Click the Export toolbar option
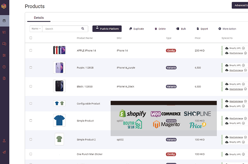The height and width of the screenshot is (164, 248). (202, 29)
